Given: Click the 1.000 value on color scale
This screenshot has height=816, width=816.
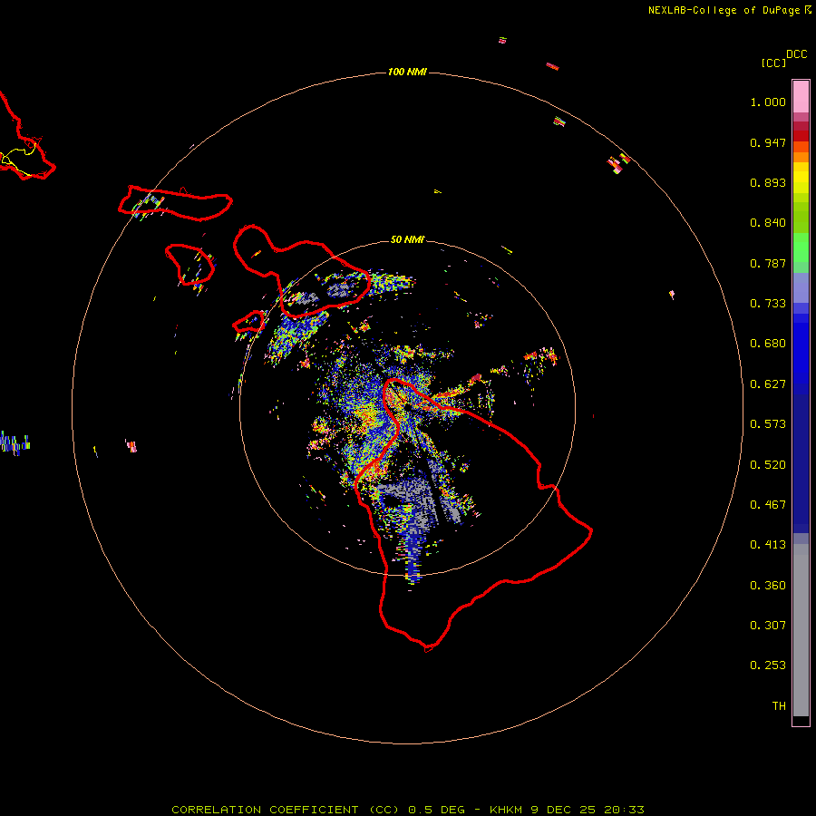Looking at the screenshot, I should pos(768,102).
